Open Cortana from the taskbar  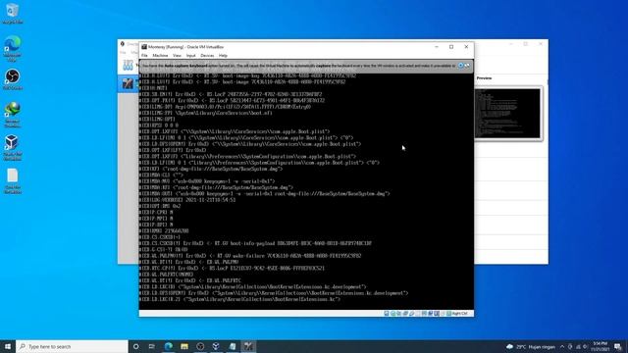pyautogui.click(x=135, y=346)
